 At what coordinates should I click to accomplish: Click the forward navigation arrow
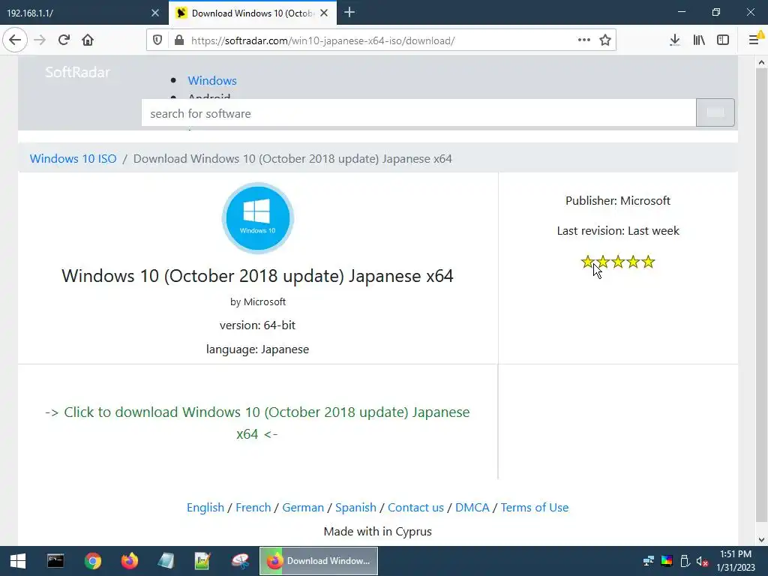pos(40,40)
